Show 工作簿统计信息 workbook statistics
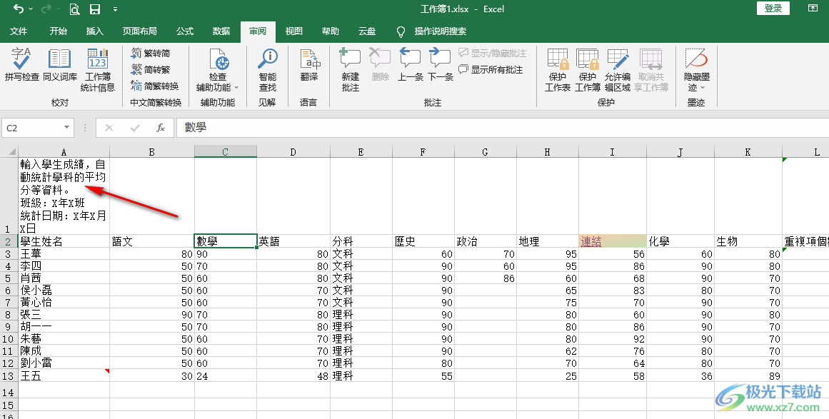The image size is (829, 419). coord(98,70)
